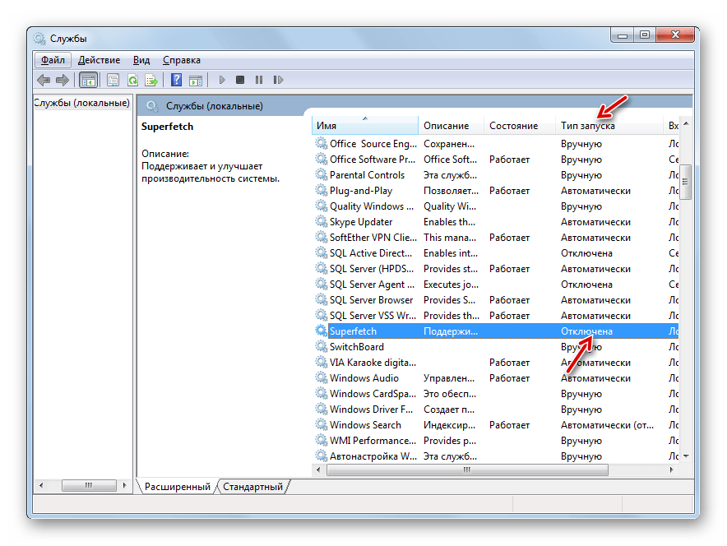Open the Файл menu
The width and height of the screenshot is (727, 546).
click(53, 60)
